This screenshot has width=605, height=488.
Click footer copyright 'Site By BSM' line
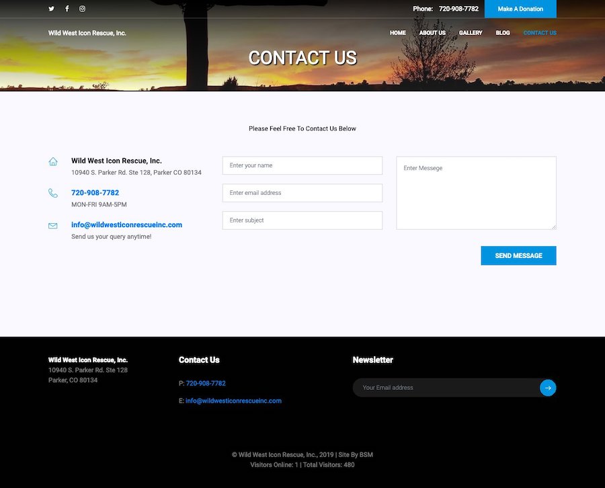(x=302, y=454)
